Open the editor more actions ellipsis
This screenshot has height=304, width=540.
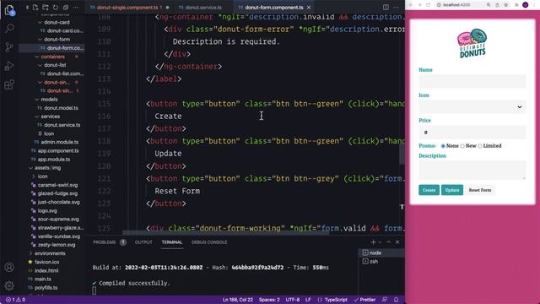[x=396, y=8]
